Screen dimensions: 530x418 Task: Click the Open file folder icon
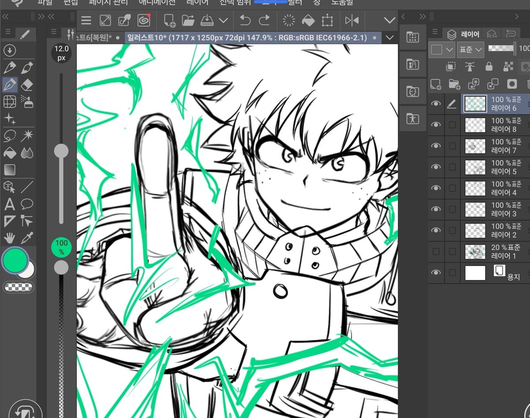(188, 20)
